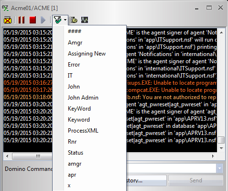Pause the live console output
Screen dimensions: 228x191
click(22, 20)
